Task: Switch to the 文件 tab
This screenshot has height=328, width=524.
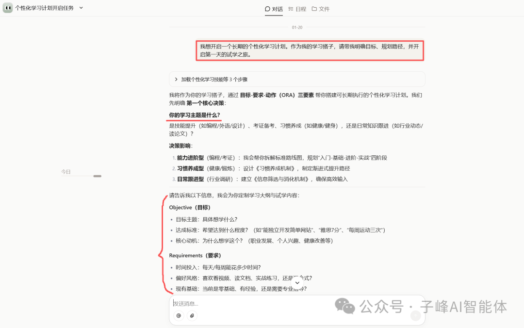Action: (321, 9)
